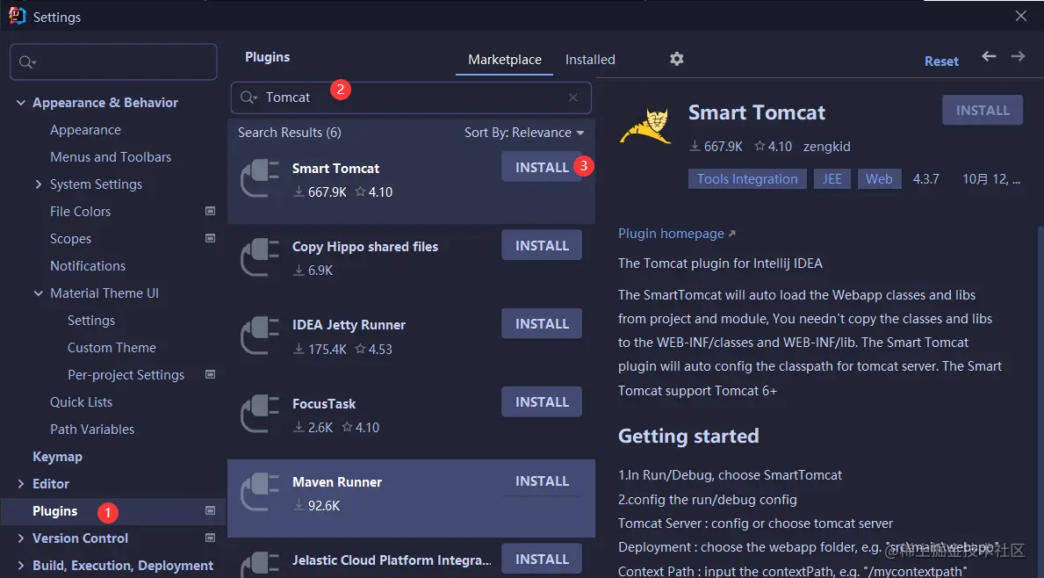Click the project icon beside Per-project Settings
This screenshot has height=578, width=1044.
tap(211, 374)
